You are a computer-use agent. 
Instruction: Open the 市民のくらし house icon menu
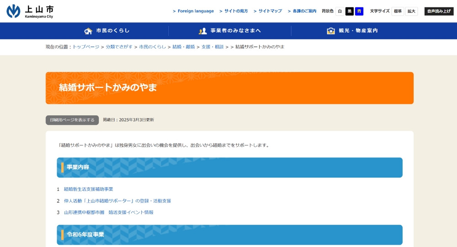(88, 31)
